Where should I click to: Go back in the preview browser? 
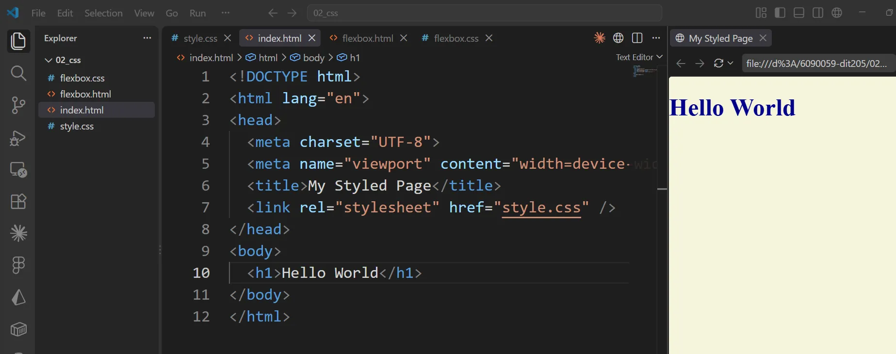(x=681, y=64)
